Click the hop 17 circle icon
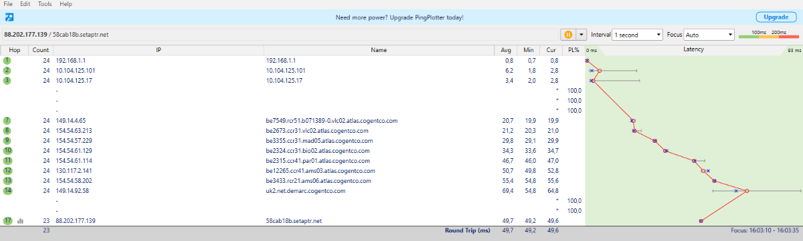The height and width of the screenshot is (241, 803). (x=7, y=220)
